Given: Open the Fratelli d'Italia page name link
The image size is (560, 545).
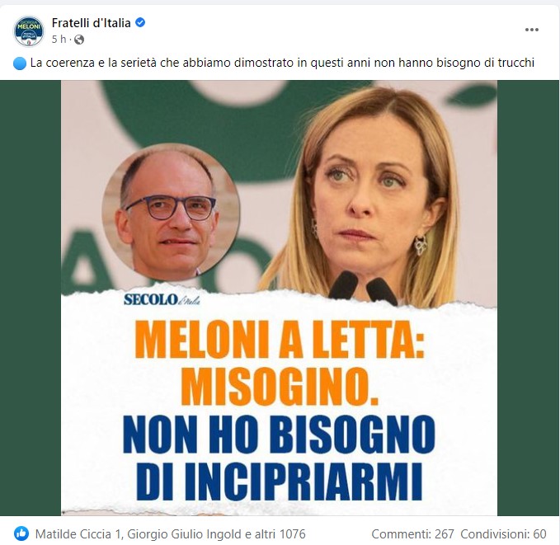Looking at the screenshot, I should pos(91,23).
